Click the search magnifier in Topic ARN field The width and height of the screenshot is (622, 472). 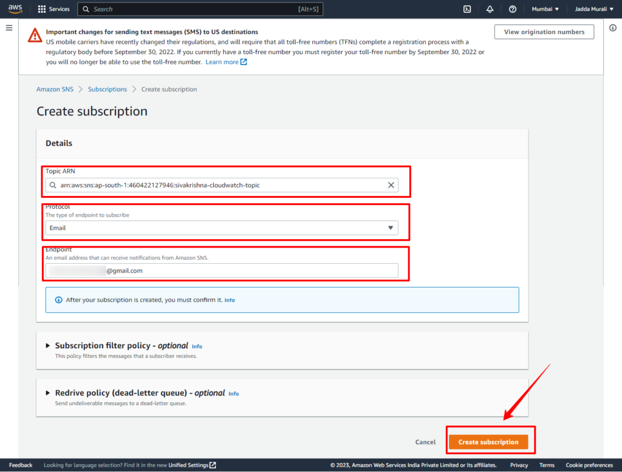(53, 185)
